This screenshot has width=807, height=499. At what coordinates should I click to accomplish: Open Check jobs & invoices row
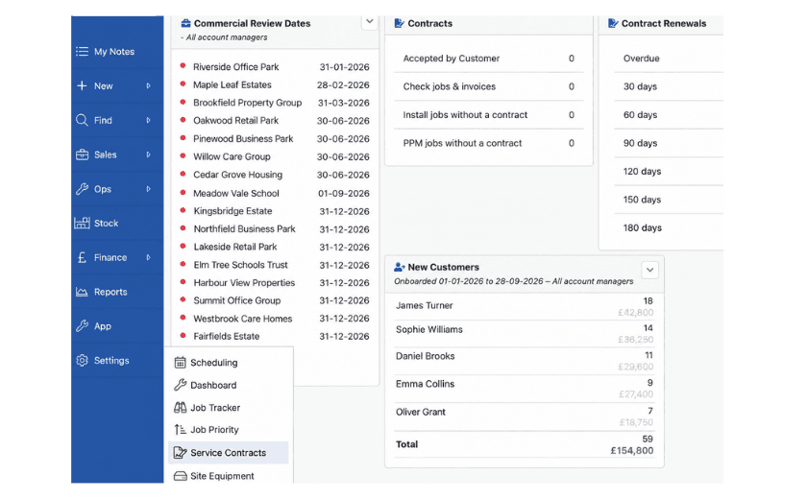[x=489, y=86]
